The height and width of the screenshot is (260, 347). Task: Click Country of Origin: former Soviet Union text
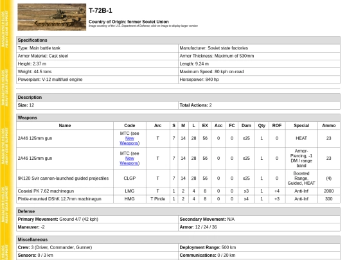click(x=129, y=22)
